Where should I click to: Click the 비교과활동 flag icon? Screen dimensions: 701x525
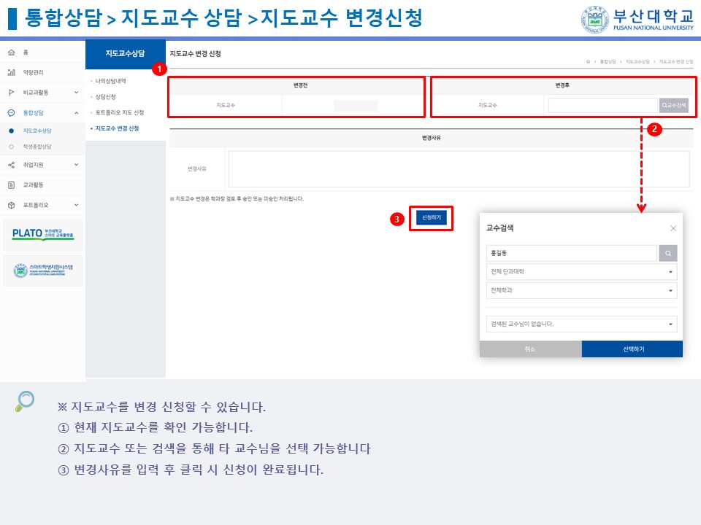coord(11,93)
